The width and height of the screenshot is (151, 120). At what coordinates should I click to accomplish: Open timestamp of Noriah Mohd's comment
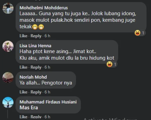(x=47, y=92)
